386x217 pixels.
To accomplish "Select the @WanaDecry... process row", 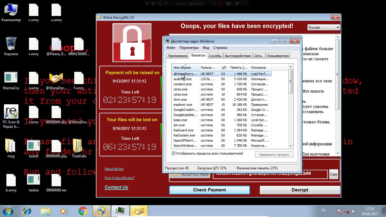I will pyautogui.click(x=222, y=74).
